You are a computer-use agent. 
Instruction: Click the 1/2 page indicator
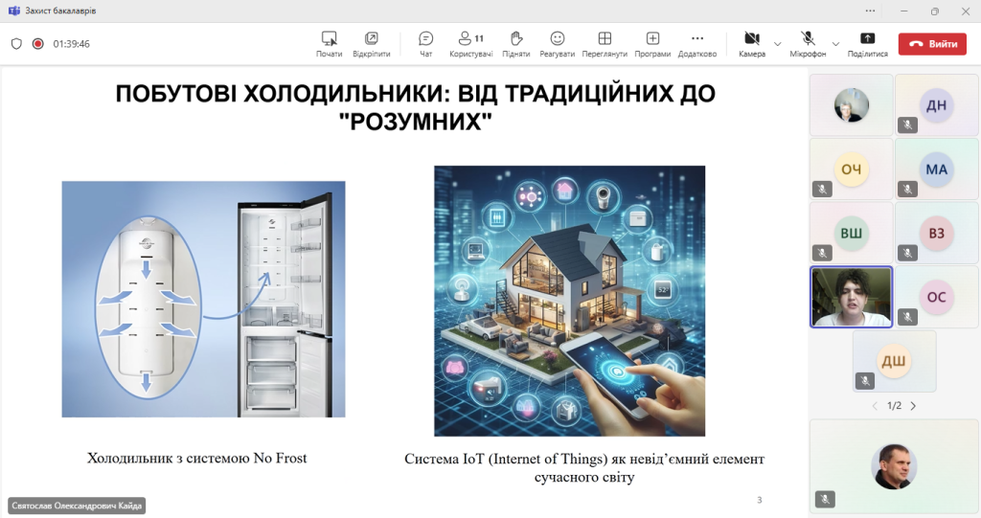point(894,406)
